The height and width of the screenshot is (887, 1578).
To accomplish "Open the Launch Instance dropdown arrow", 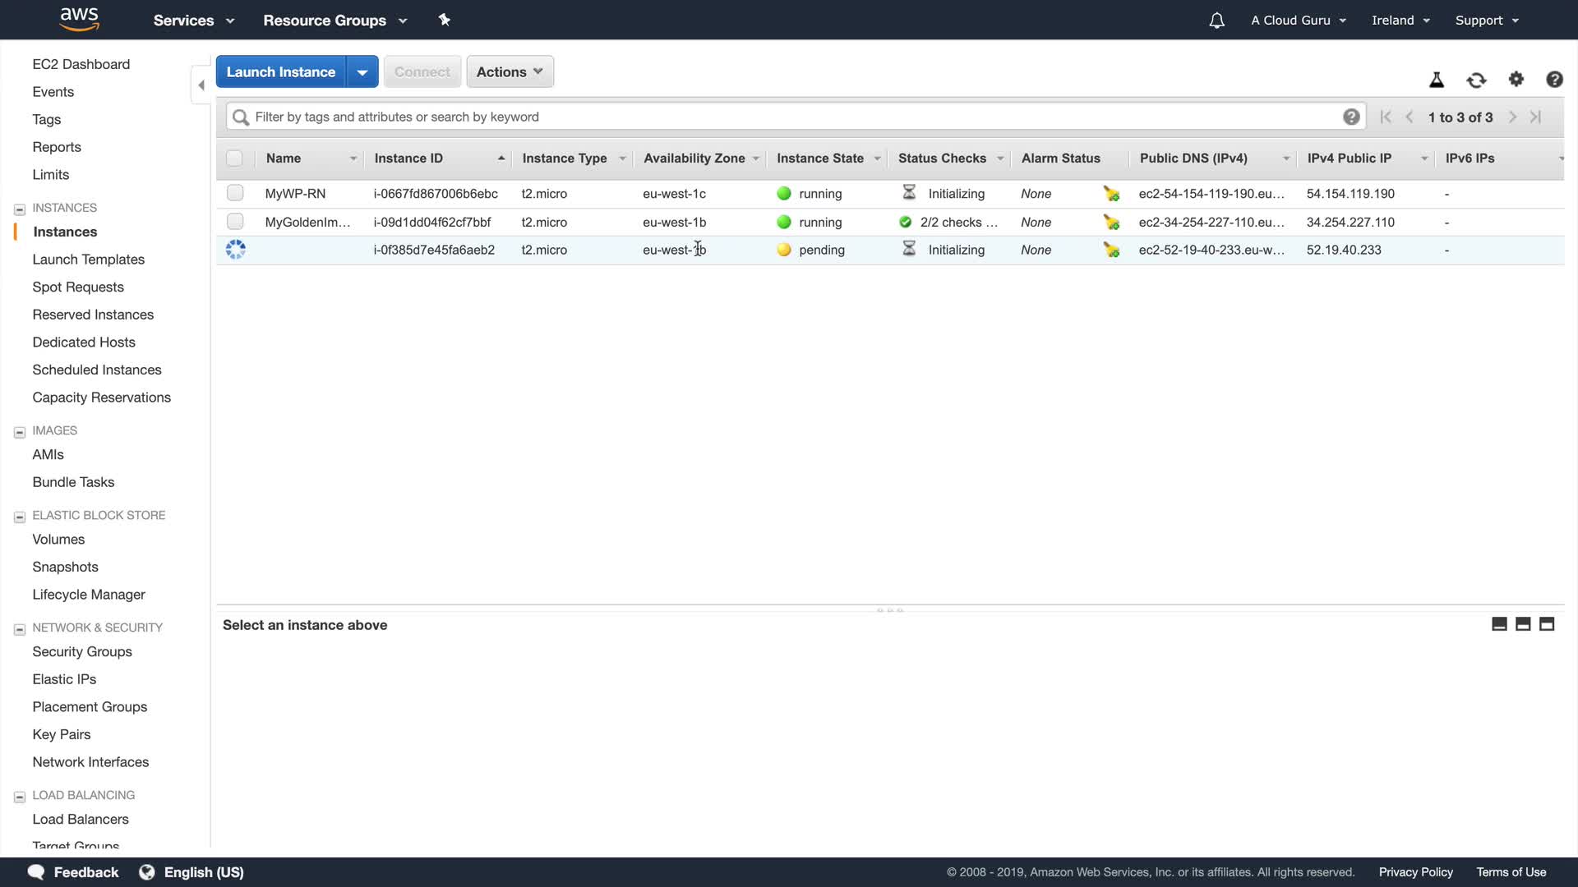I will coord(362,71).
